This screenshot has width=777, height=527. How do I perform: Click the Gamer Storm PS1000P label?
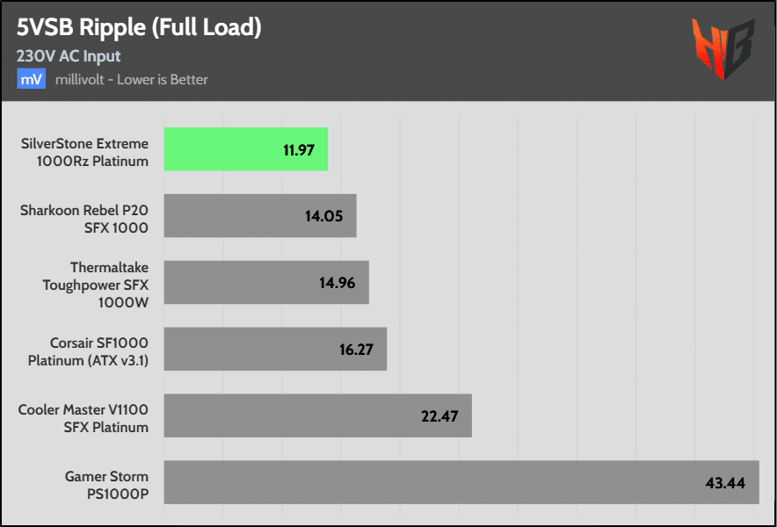[106, 486]
